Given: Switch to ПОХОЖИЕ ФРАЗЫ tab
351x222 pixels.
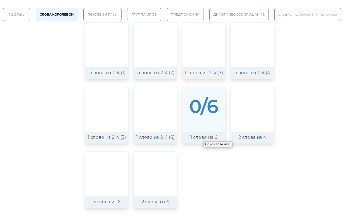Looking at the screenshot, I should [102, 14].
